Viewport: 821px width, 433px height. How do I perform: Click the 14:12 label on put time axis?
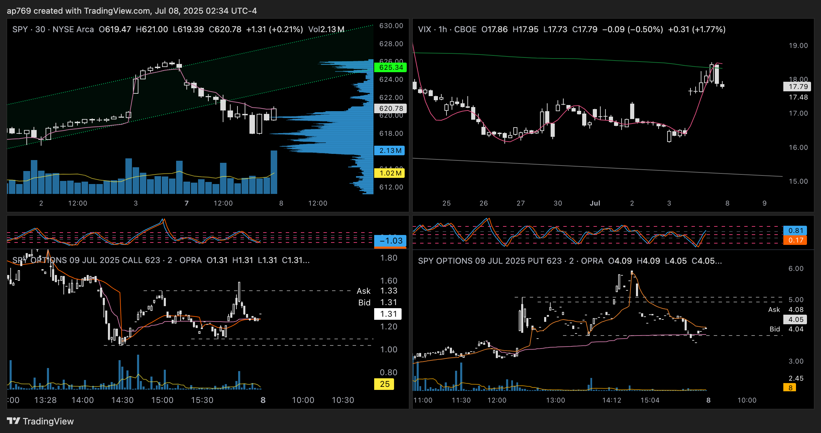click(612, 400)
